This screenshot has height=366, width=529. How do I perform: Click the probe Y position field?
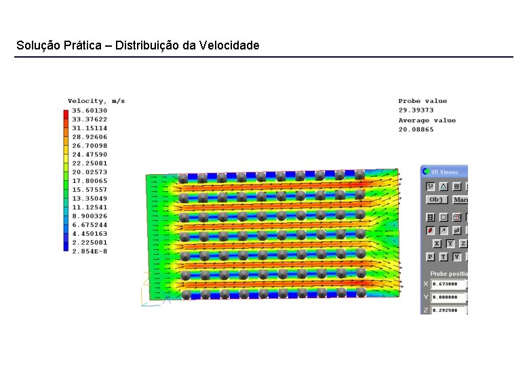click(448, 298)
